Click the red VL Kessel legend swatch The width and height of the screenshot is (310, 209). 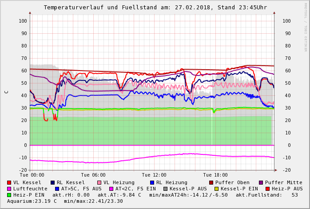[x=9, y=182]
